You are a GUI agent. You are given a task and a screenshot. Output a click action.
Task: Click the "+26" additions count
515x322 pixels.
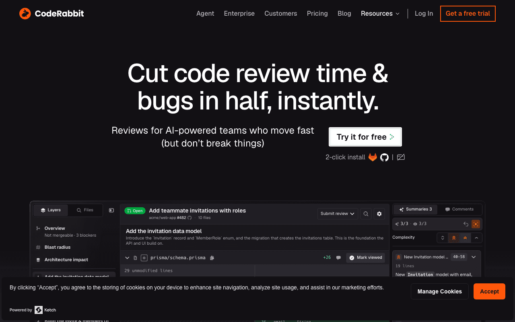pos(327,258)
